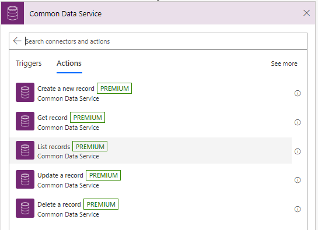Select the Actions tab
This screenshot has height=230, width=318.
pyautogui.click(x=69, y=63)
